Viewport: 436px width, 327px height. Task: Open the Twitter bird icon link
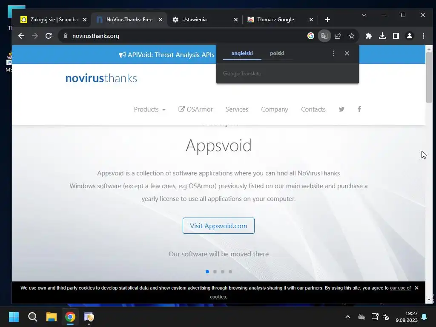(341, 109)
